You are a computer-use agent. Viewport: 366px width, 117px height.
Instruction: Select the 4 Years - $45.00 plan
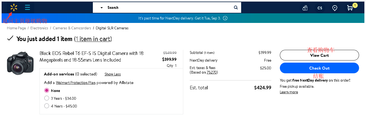[x=47, y=106]
